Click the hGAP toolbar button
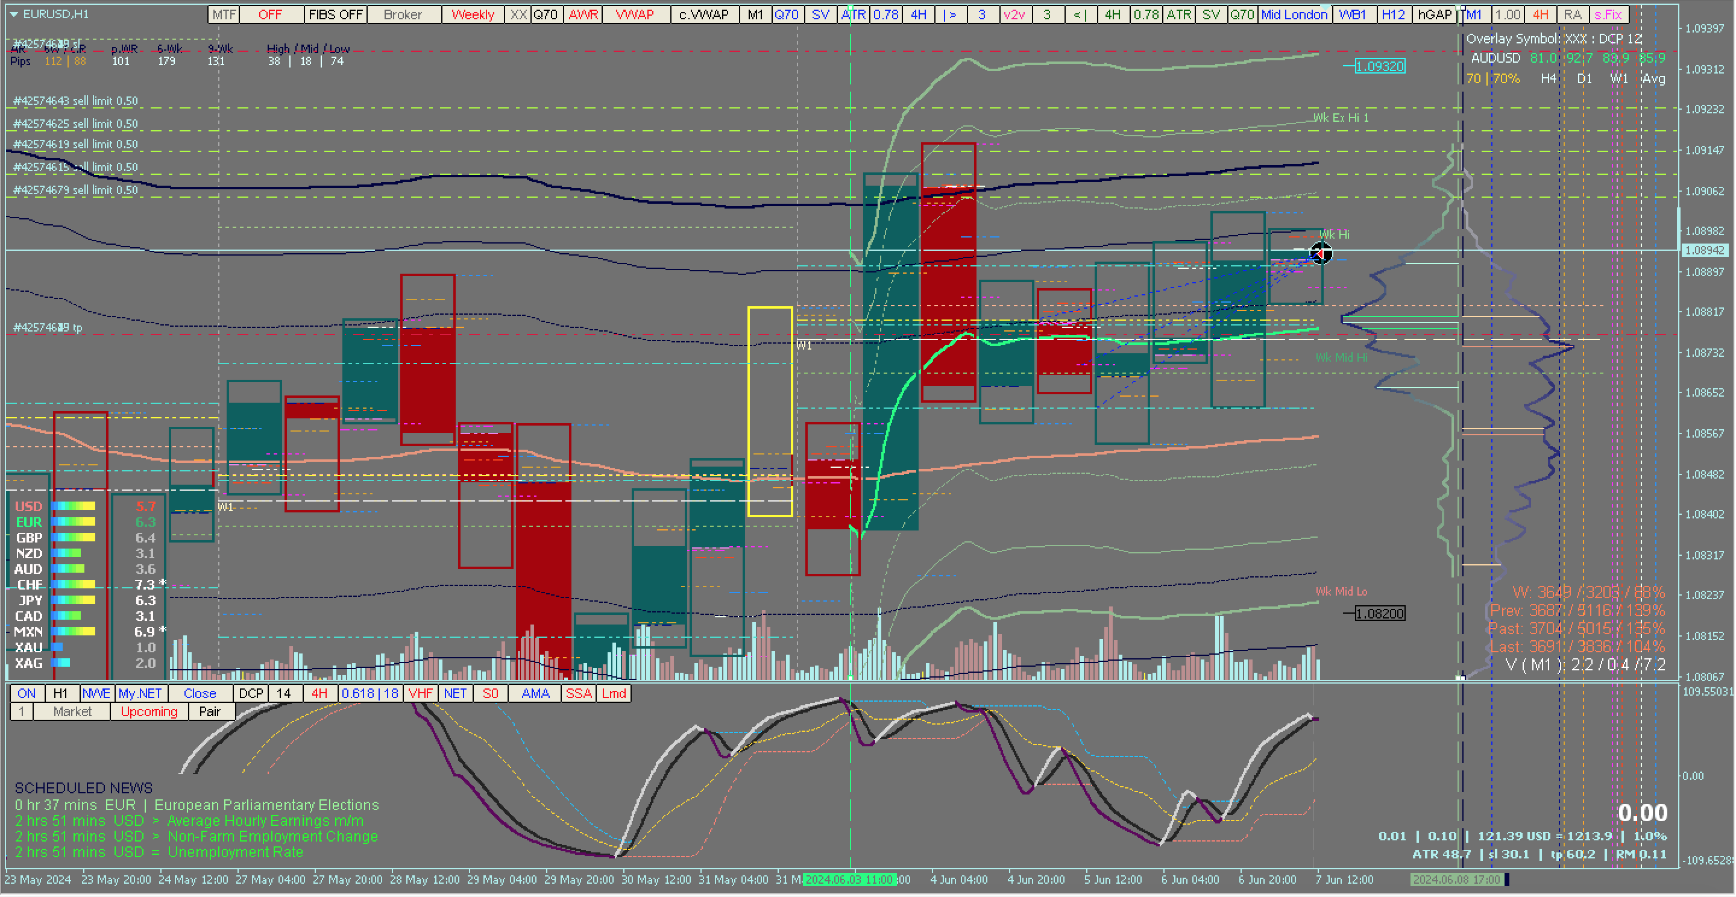Screen dimensions: 1736x897 tap(1434, 14)
